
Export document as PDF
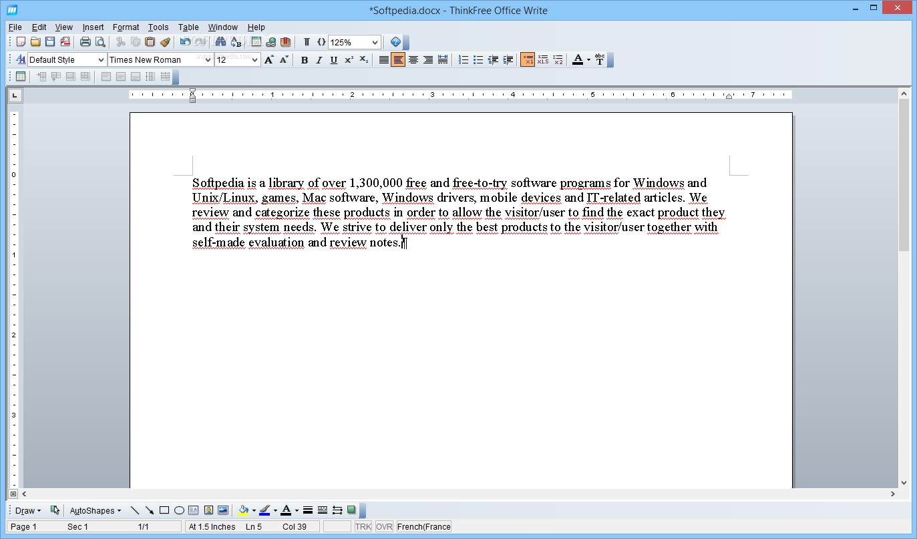pyautogui.click(x=65, y=42)
